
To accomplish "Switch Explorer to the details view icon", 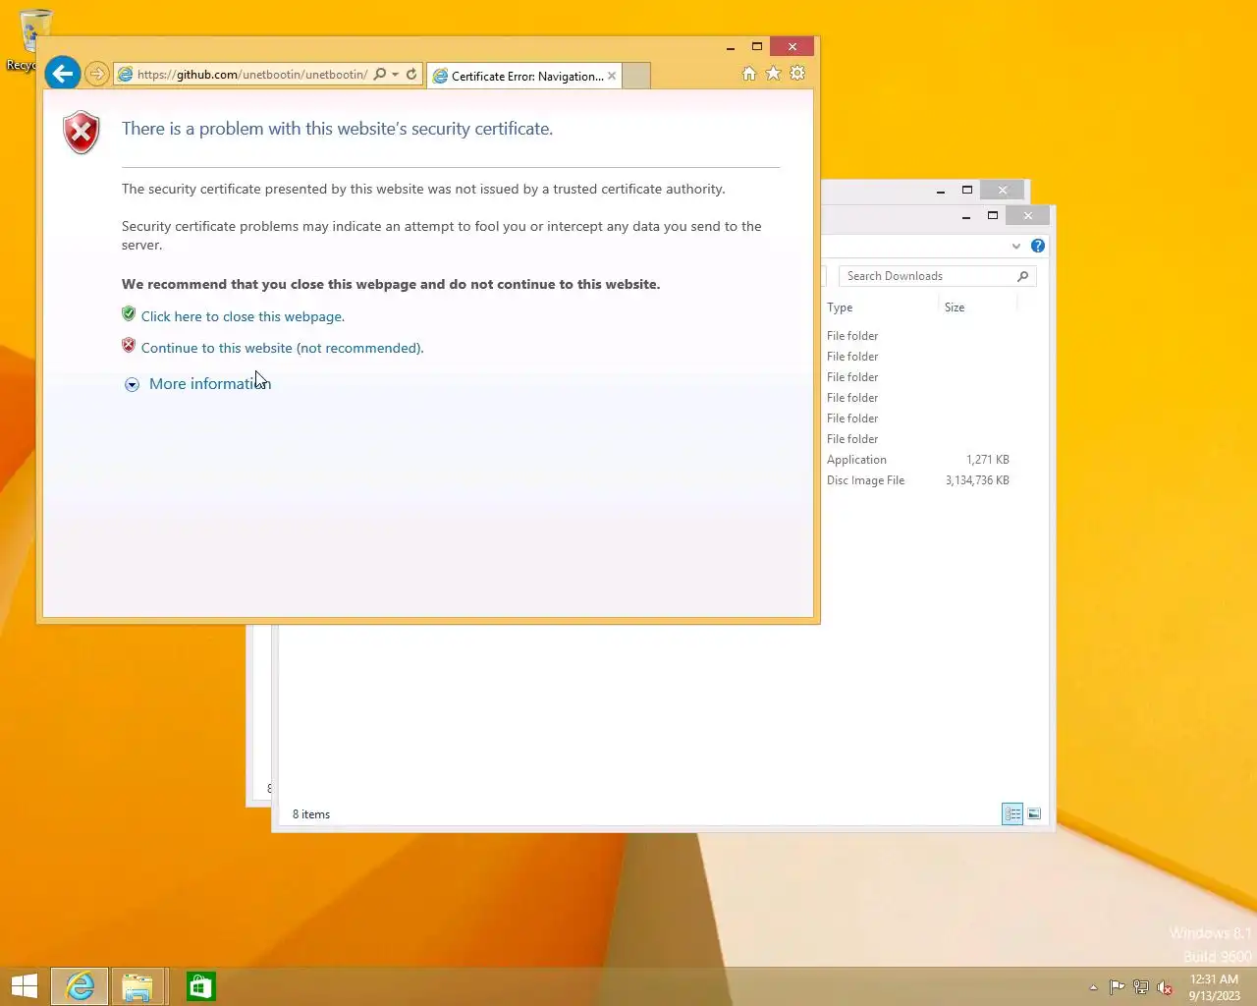I will pos(1012,813).
